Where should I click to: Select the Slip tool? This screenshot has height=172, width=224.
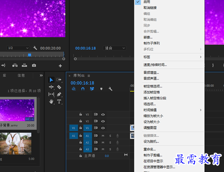click(x=51, y=94)
